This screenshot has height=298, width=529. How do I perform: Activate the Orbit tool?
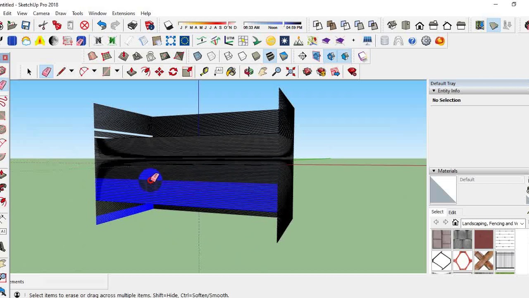249,72
